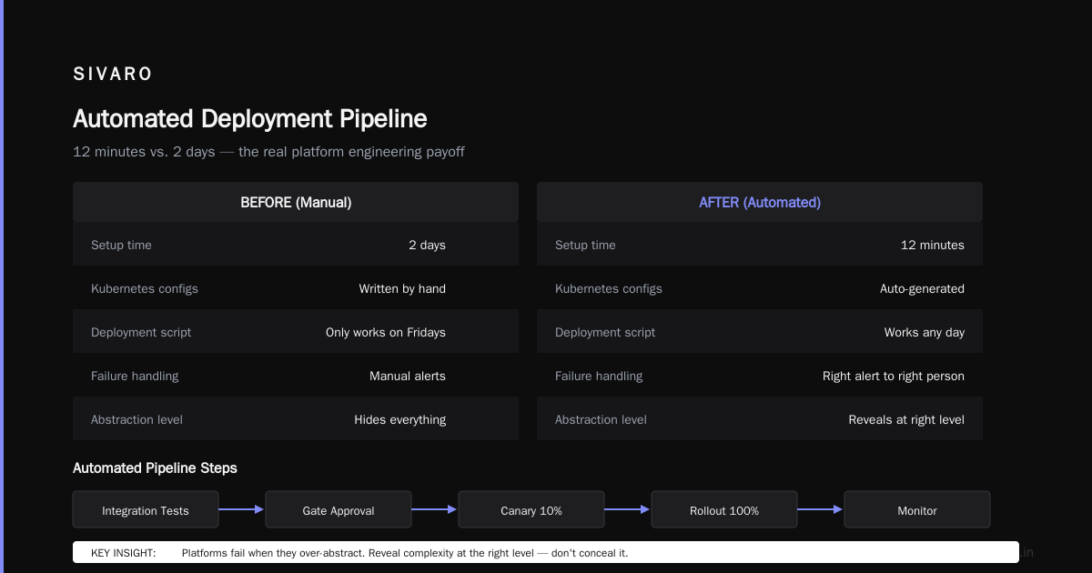The height and width of the screenshot is (573, 1092).
Task: Click 'Deployment script' label in the BEFORE table
Action: tap(141, 332)
